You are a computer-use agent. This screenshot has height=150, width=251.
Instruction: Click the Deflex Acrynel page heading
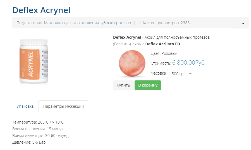[x=41, y=10]
